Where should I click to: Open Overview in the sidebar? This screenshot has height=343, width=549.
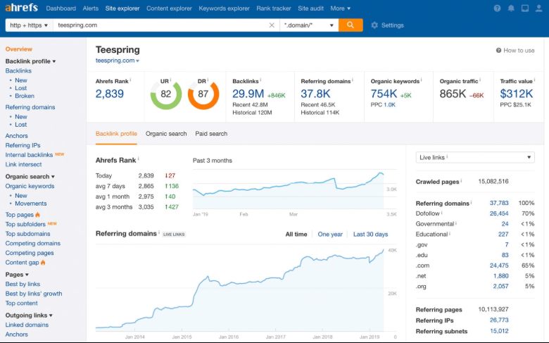coord(18,49)
